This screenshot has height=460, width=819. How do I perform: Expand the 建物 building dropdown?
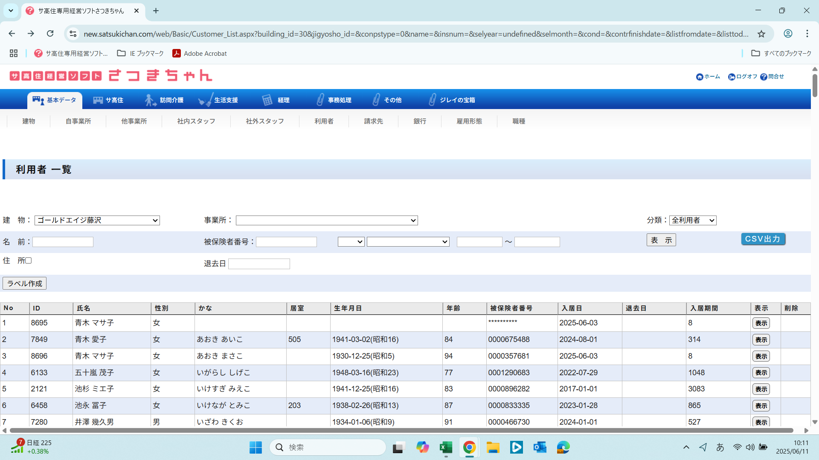97,220
